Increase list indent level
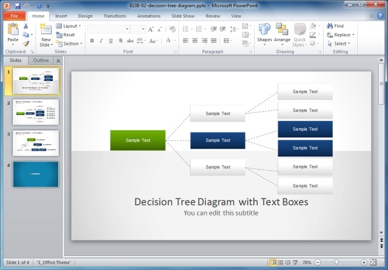 tap(222, 29)
